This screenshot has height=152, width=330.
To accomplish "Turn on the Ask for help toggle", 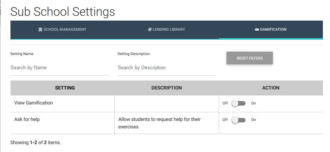I will 239,120.
